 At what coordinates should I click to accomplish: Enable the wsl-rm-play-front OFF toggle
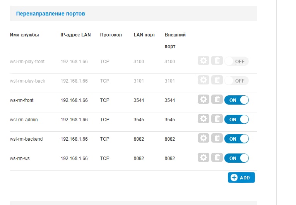[236, 62]
